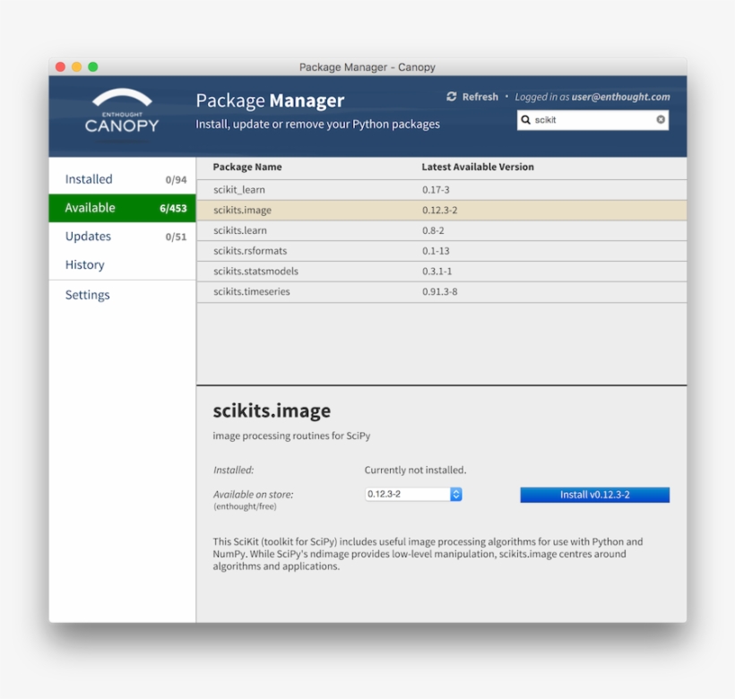Select the scikits.statsmodels package row
This screenshot has height=699, width=735.
442,272
